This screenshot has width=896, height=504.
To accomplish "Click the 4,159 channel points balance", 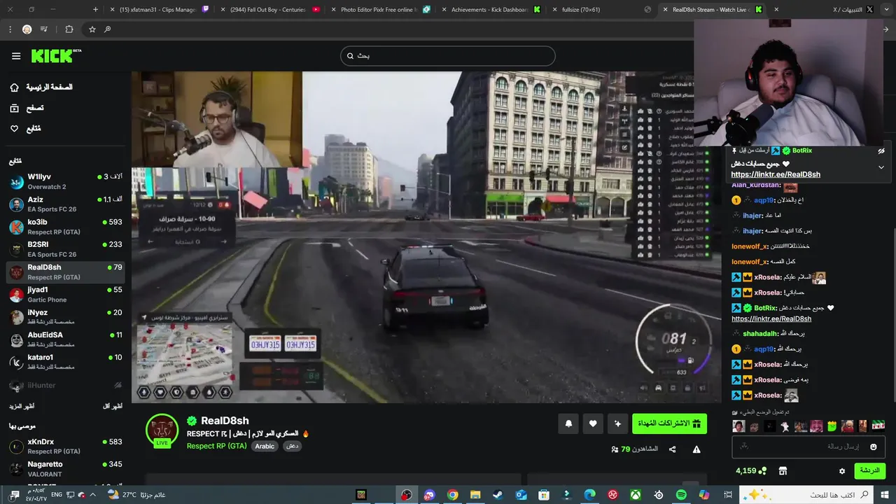I will [x=751, y=471].
